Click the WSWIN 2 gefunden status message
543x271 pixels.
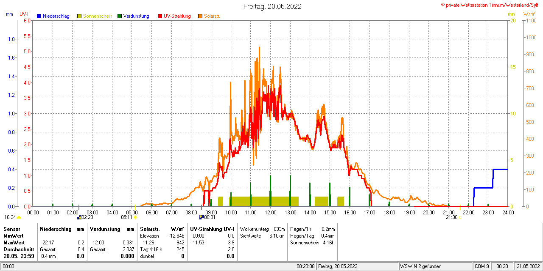point(421,266)
